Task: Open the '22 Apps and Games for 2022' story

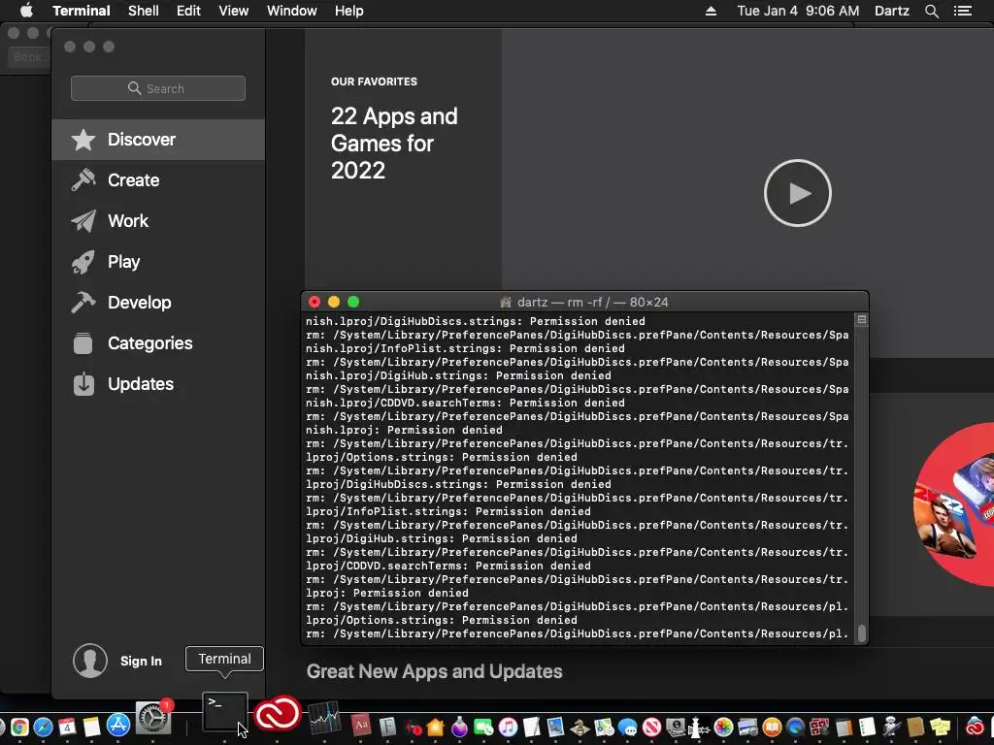Action: pyautogui.click(x=394, y=144)
